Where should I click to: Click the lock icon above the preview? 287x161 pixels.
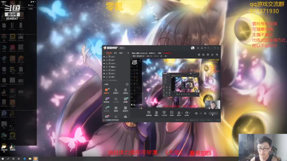203,55
